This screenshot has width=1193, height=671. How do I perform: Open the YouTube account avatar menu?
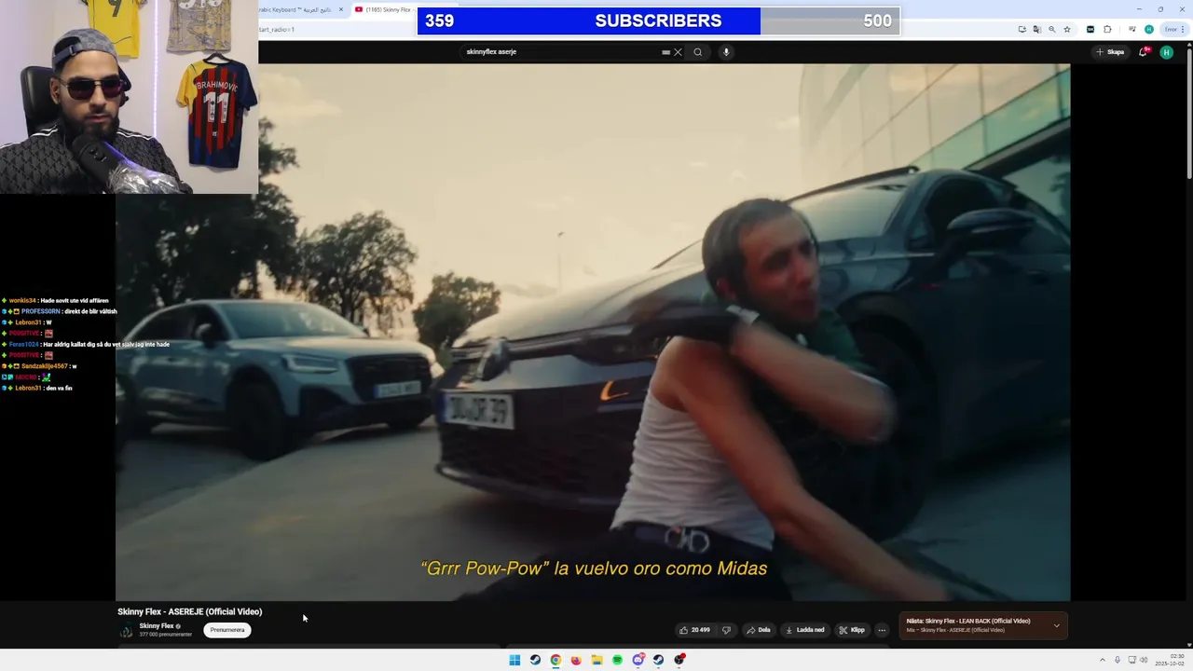1166,52
